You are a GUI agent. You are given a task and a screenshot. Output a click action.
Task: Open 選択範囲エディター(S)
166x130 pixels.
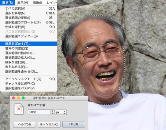coord(28,36)
